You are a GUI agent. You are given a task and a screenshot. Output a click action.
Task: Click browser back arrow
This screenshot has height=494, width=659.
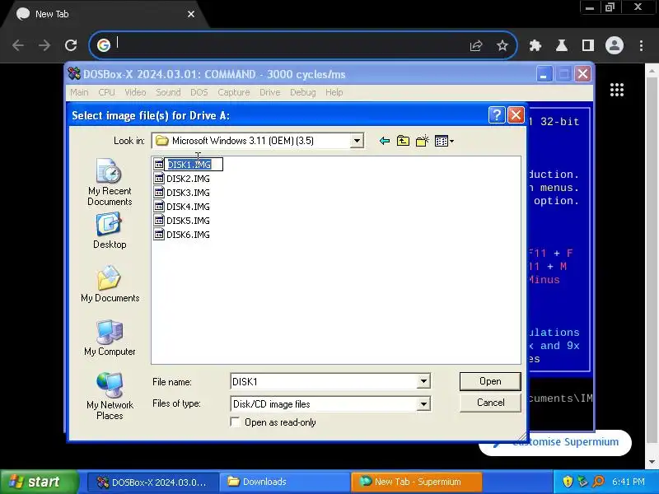coord(18,45)
